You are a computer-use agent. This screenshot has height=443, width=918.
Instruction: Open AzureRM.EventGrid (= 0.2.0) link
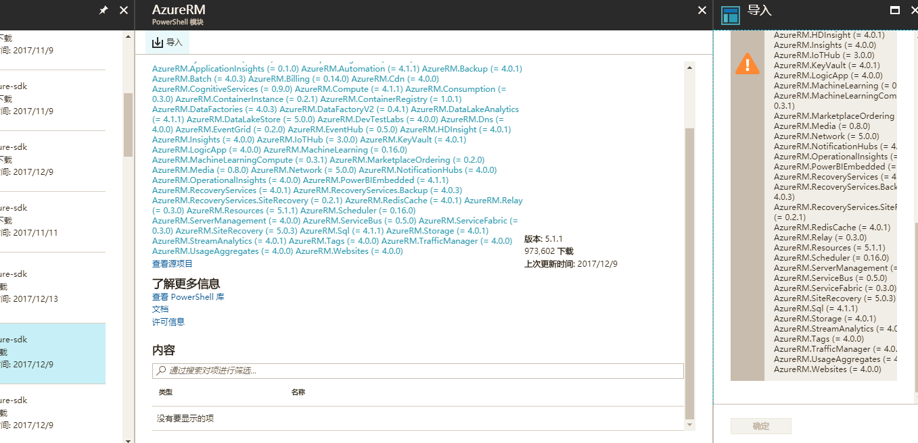click(231, 130)
